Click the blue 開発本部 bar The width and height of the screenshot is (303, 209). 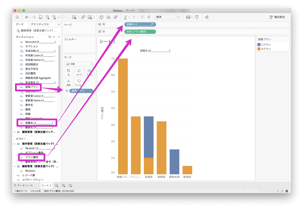pyautogui.click(x=174, y=162)
